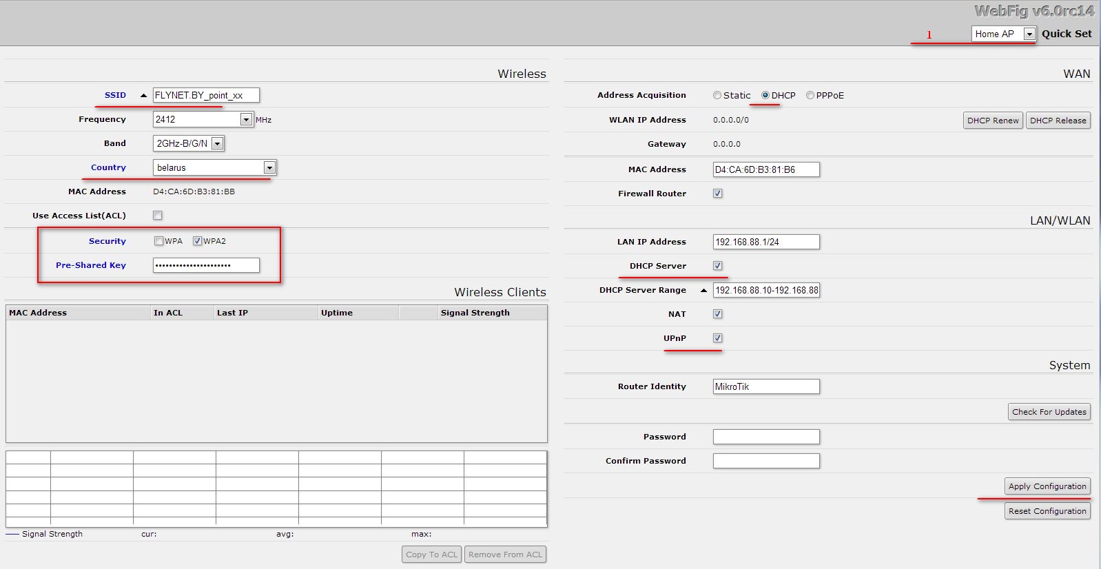Click the Last IP column header
Image resolution: width=1101 pixels, height=569 pixels.
[266, 313]
